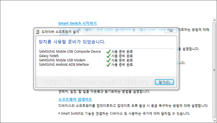Image resolution: width=217 pixels, height=123 pixels.
Task: Click green check next to SAMSUNG Mobile USB Modem
Action: point(108,60)
